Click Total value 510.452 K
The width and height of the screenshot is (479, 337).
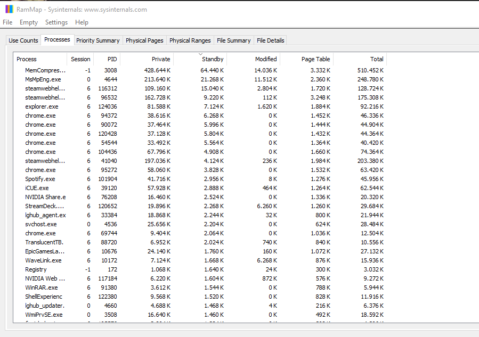[x=370, y=70]
